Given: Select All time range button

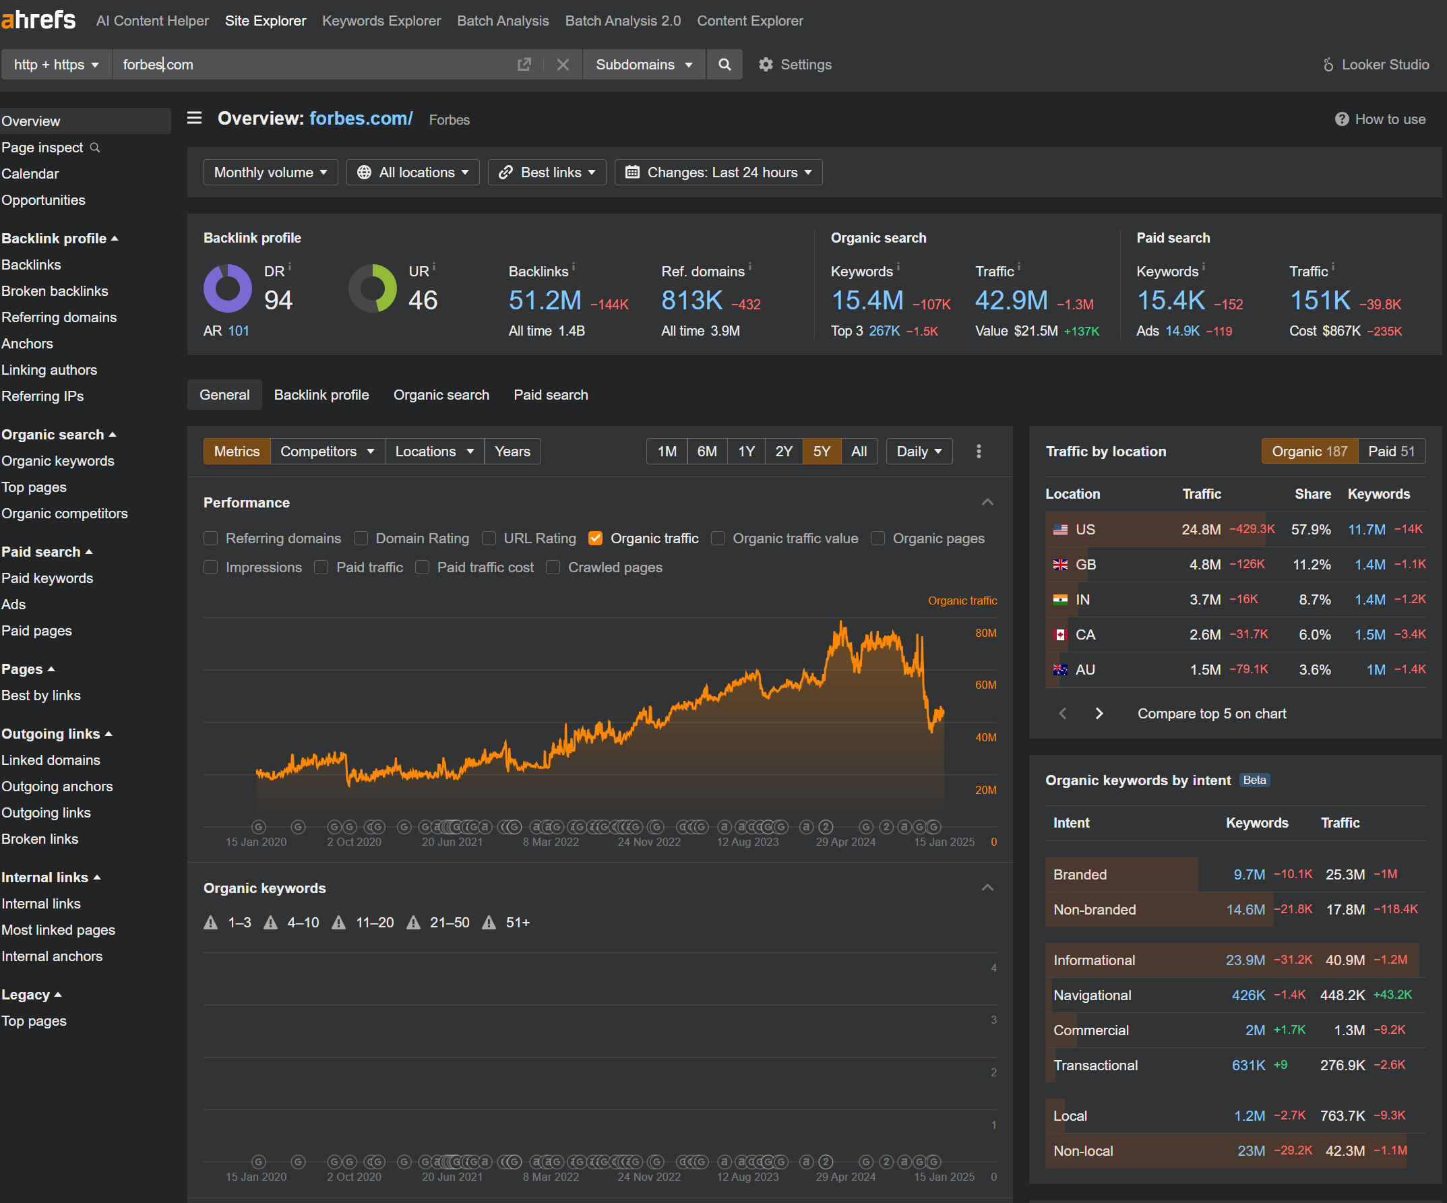Looking at the screenshot, I should click(859, 452).
